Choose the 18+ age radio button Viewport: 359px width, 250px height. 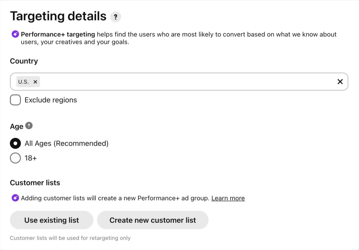click(x=15, y=158)
